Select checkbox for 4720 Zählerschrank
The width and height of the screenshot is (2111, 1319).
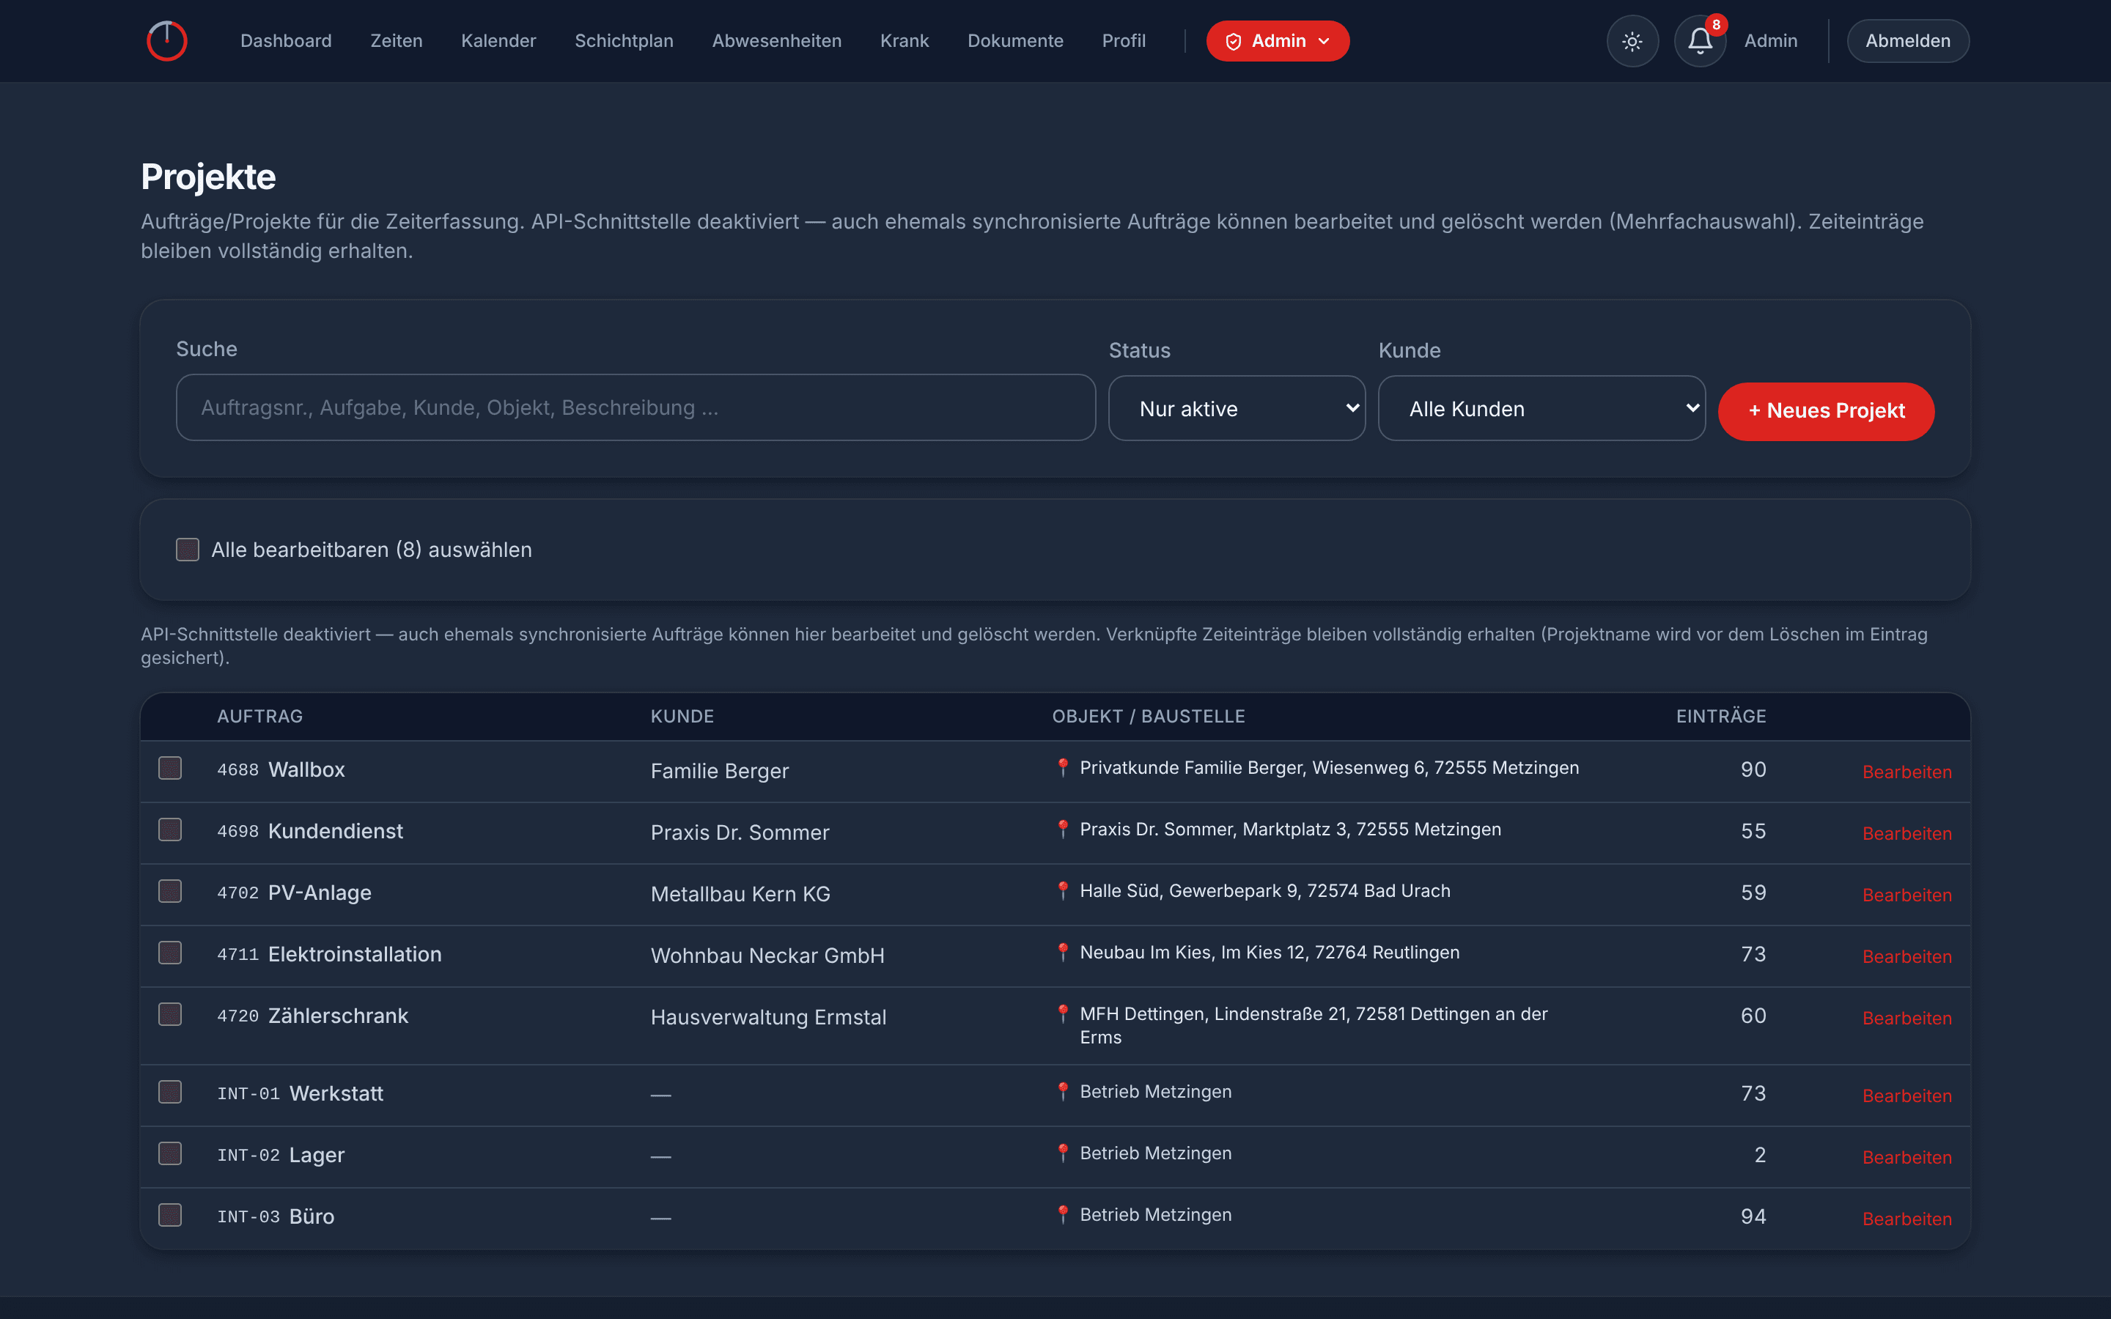pos(170,1015)
